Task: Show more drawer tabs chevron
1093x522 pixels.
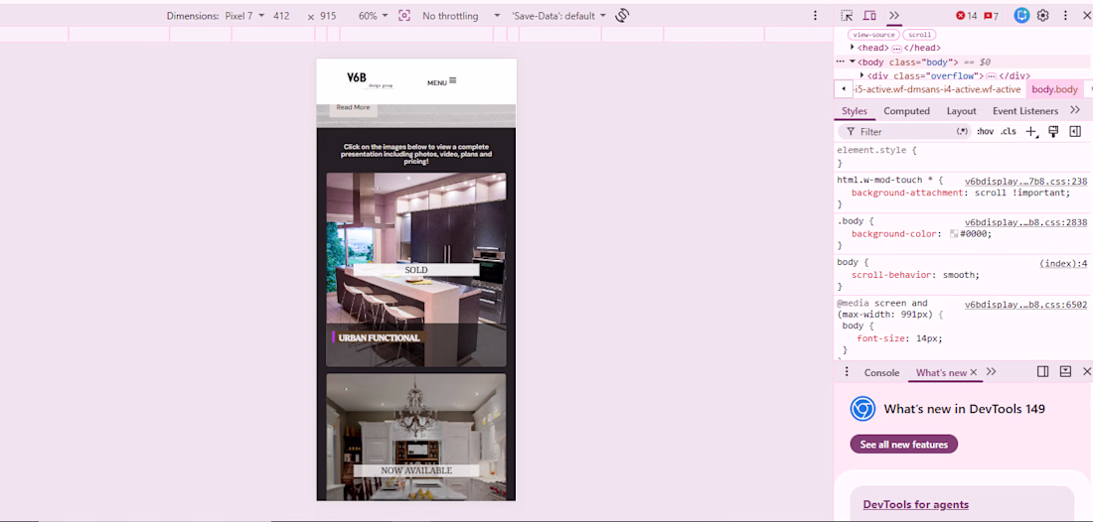Action: pyautogui.click(x=992, y=372)
